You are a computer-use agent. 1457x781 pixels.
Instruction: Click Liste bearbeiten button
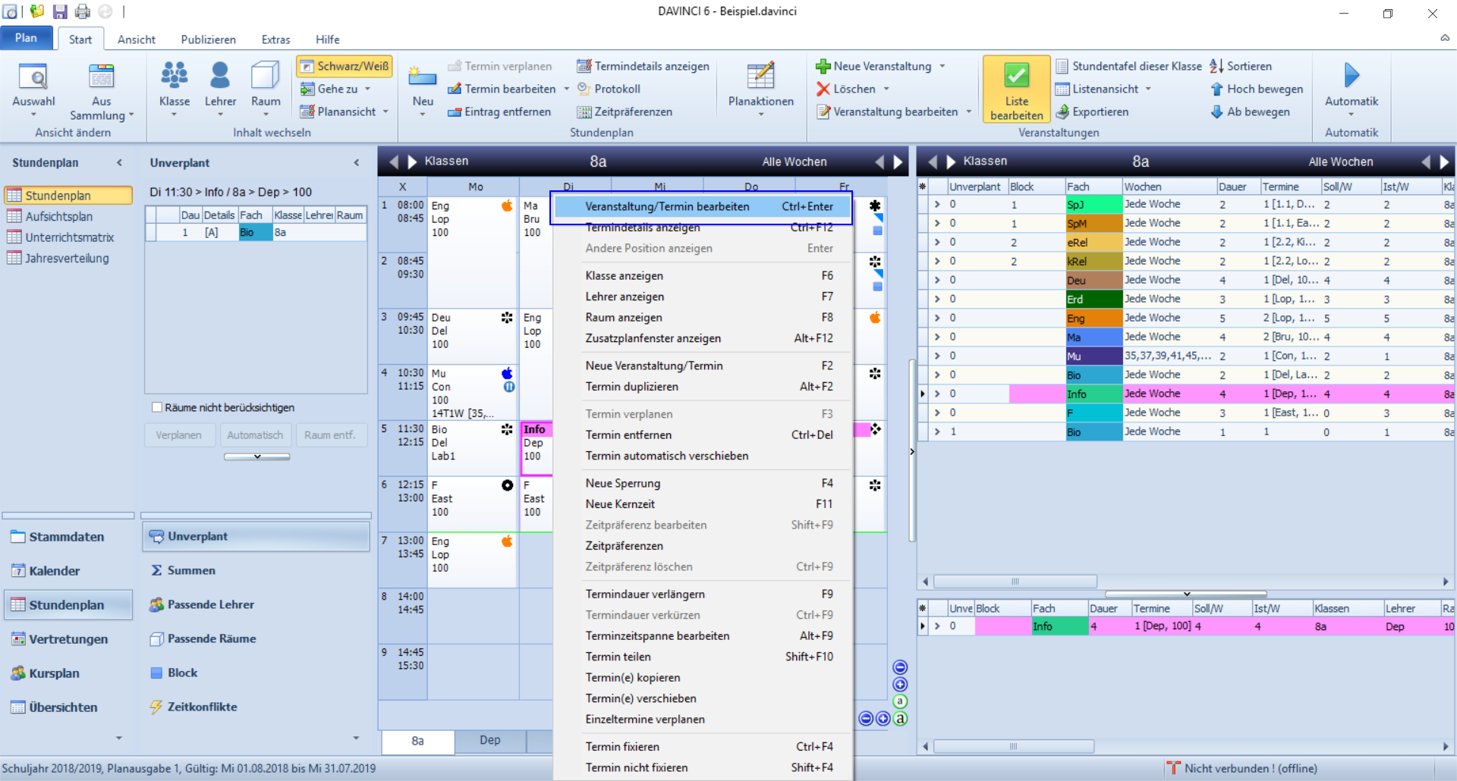[x=1016, y=90]
